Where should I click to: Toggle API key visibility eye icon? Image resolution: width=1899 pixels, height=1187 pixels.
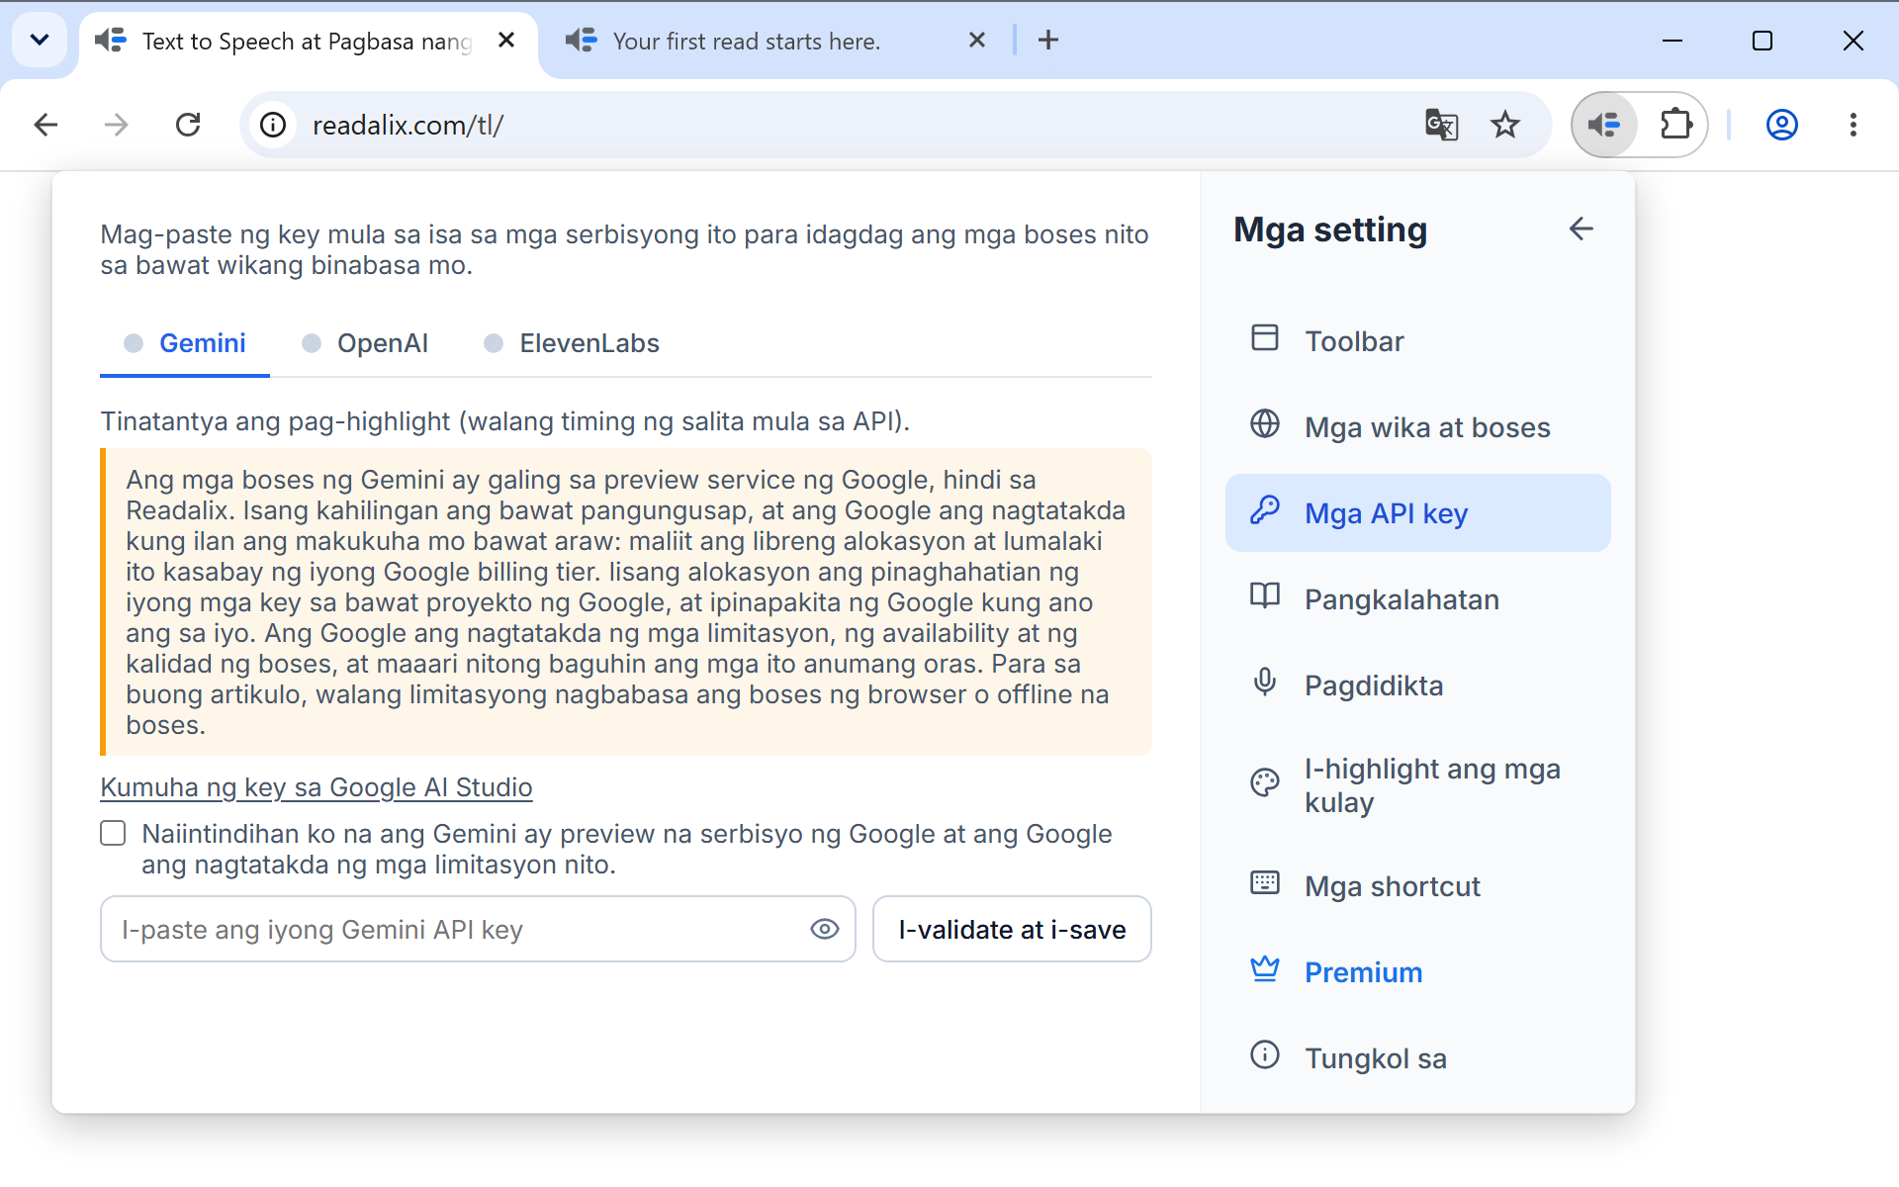point(825,929)
